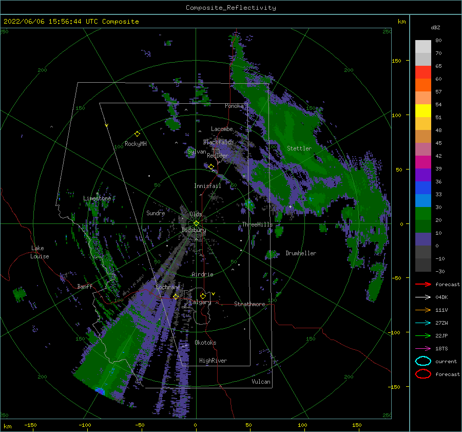Screen dimensions: 462x432
Task: Select the yellow radar-site diamond above Didsbury
Action: (196, 223)
